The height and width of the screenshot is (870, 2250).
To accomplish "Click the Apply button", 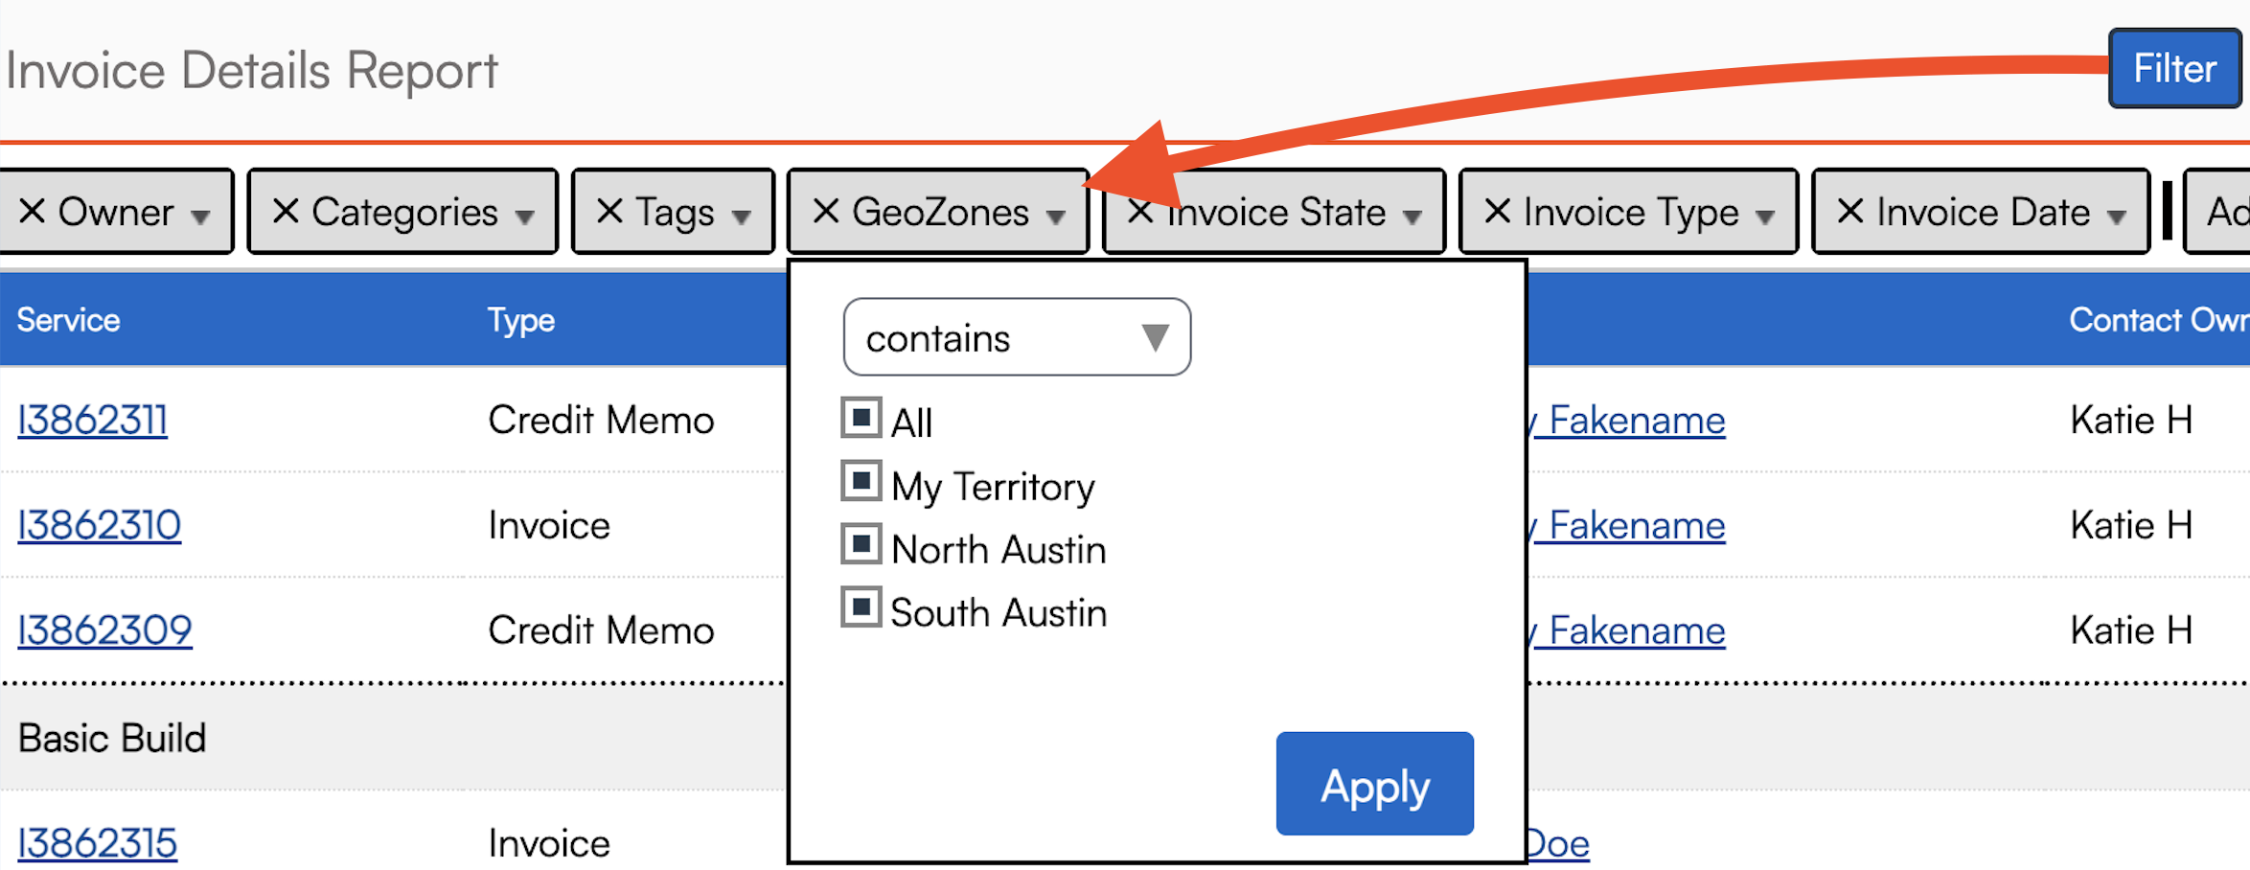I will [1374, 784].
